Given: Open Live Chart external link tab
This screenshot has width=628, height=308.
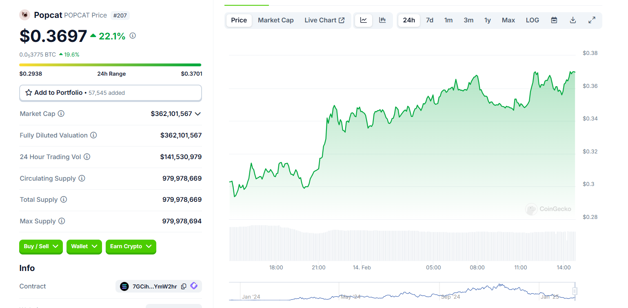Looking at the screenshot, I should [325, 20].
